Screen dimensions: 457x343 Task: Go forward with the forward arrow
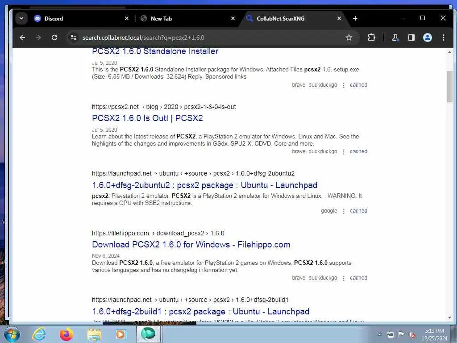[38, 38]
